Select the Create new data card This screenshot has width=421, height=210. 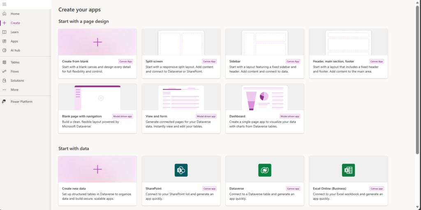97,180
